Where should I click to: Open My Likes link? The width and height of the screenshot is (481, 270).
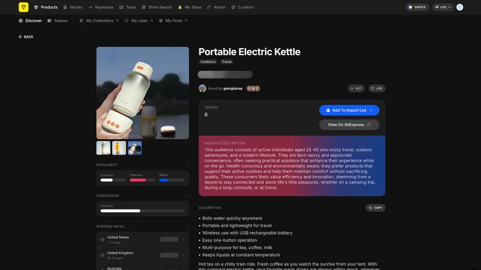click(x=139, y=20)
